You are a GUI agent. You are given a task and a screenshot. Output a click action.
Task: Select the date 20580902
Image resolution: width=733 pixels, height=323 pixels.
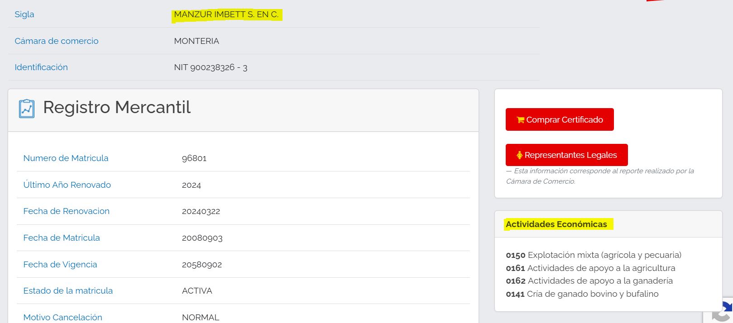[202, 265]
